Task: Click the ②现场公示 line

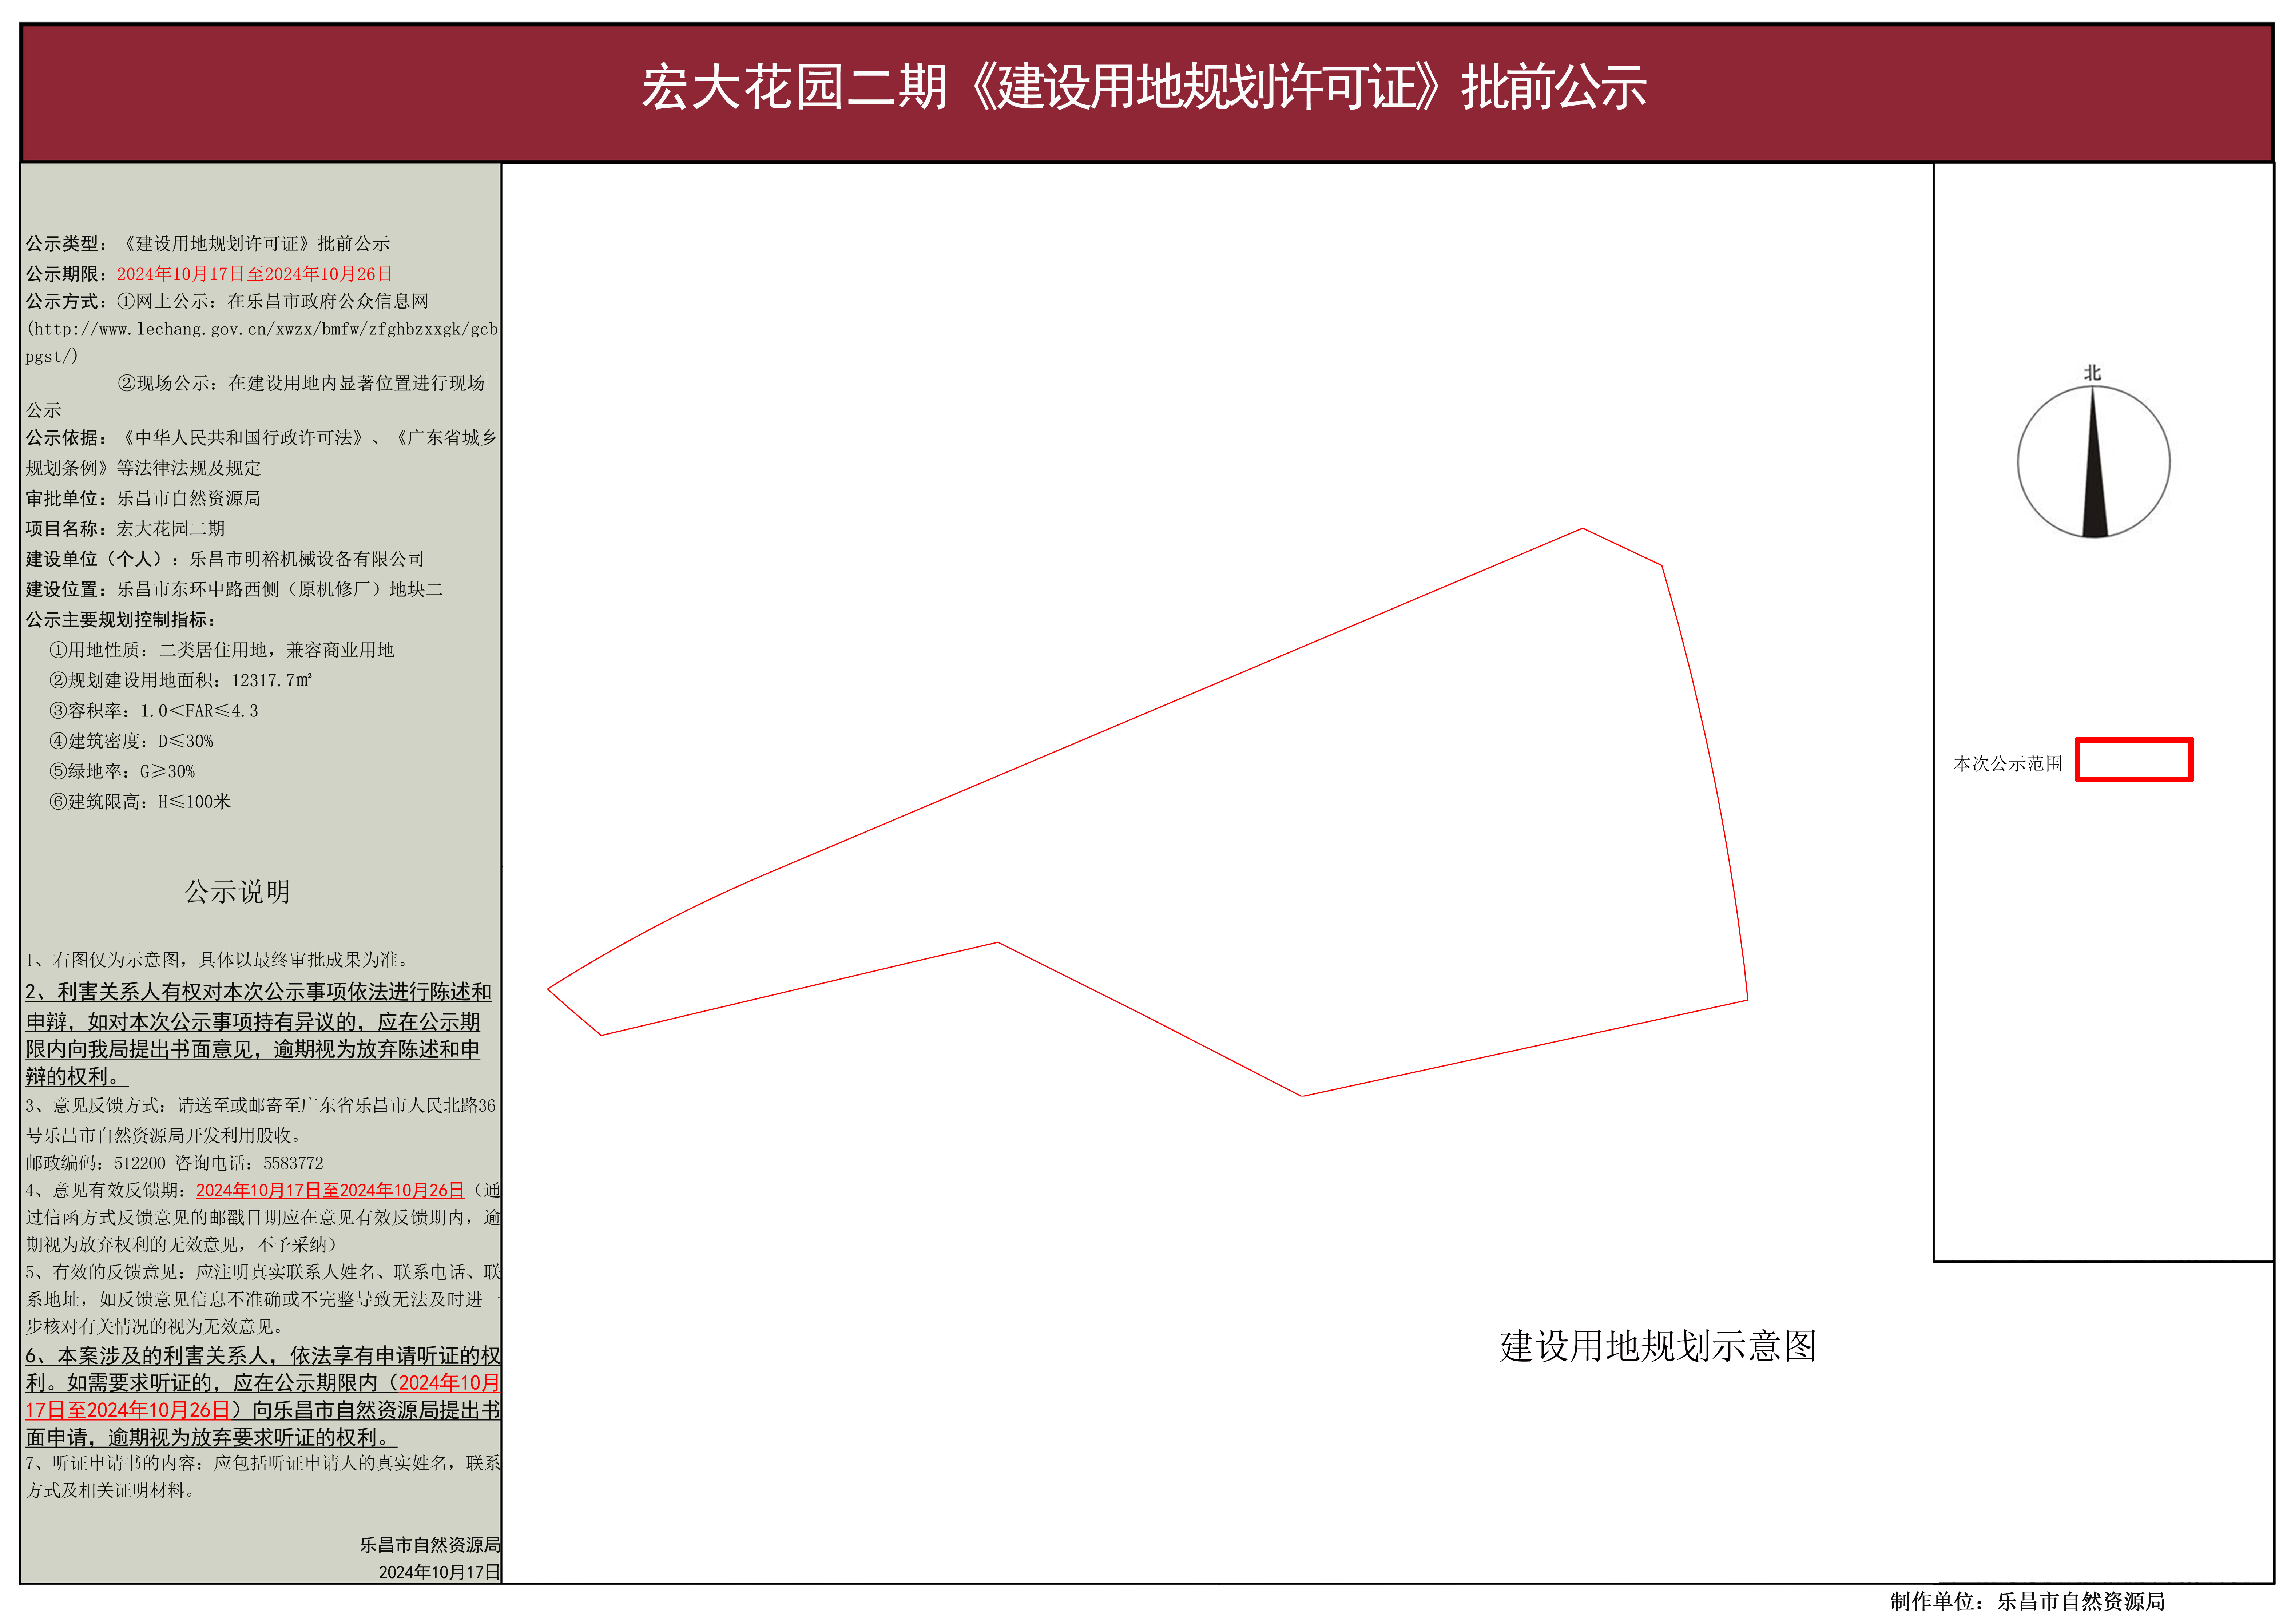Action: coord(301,383)
